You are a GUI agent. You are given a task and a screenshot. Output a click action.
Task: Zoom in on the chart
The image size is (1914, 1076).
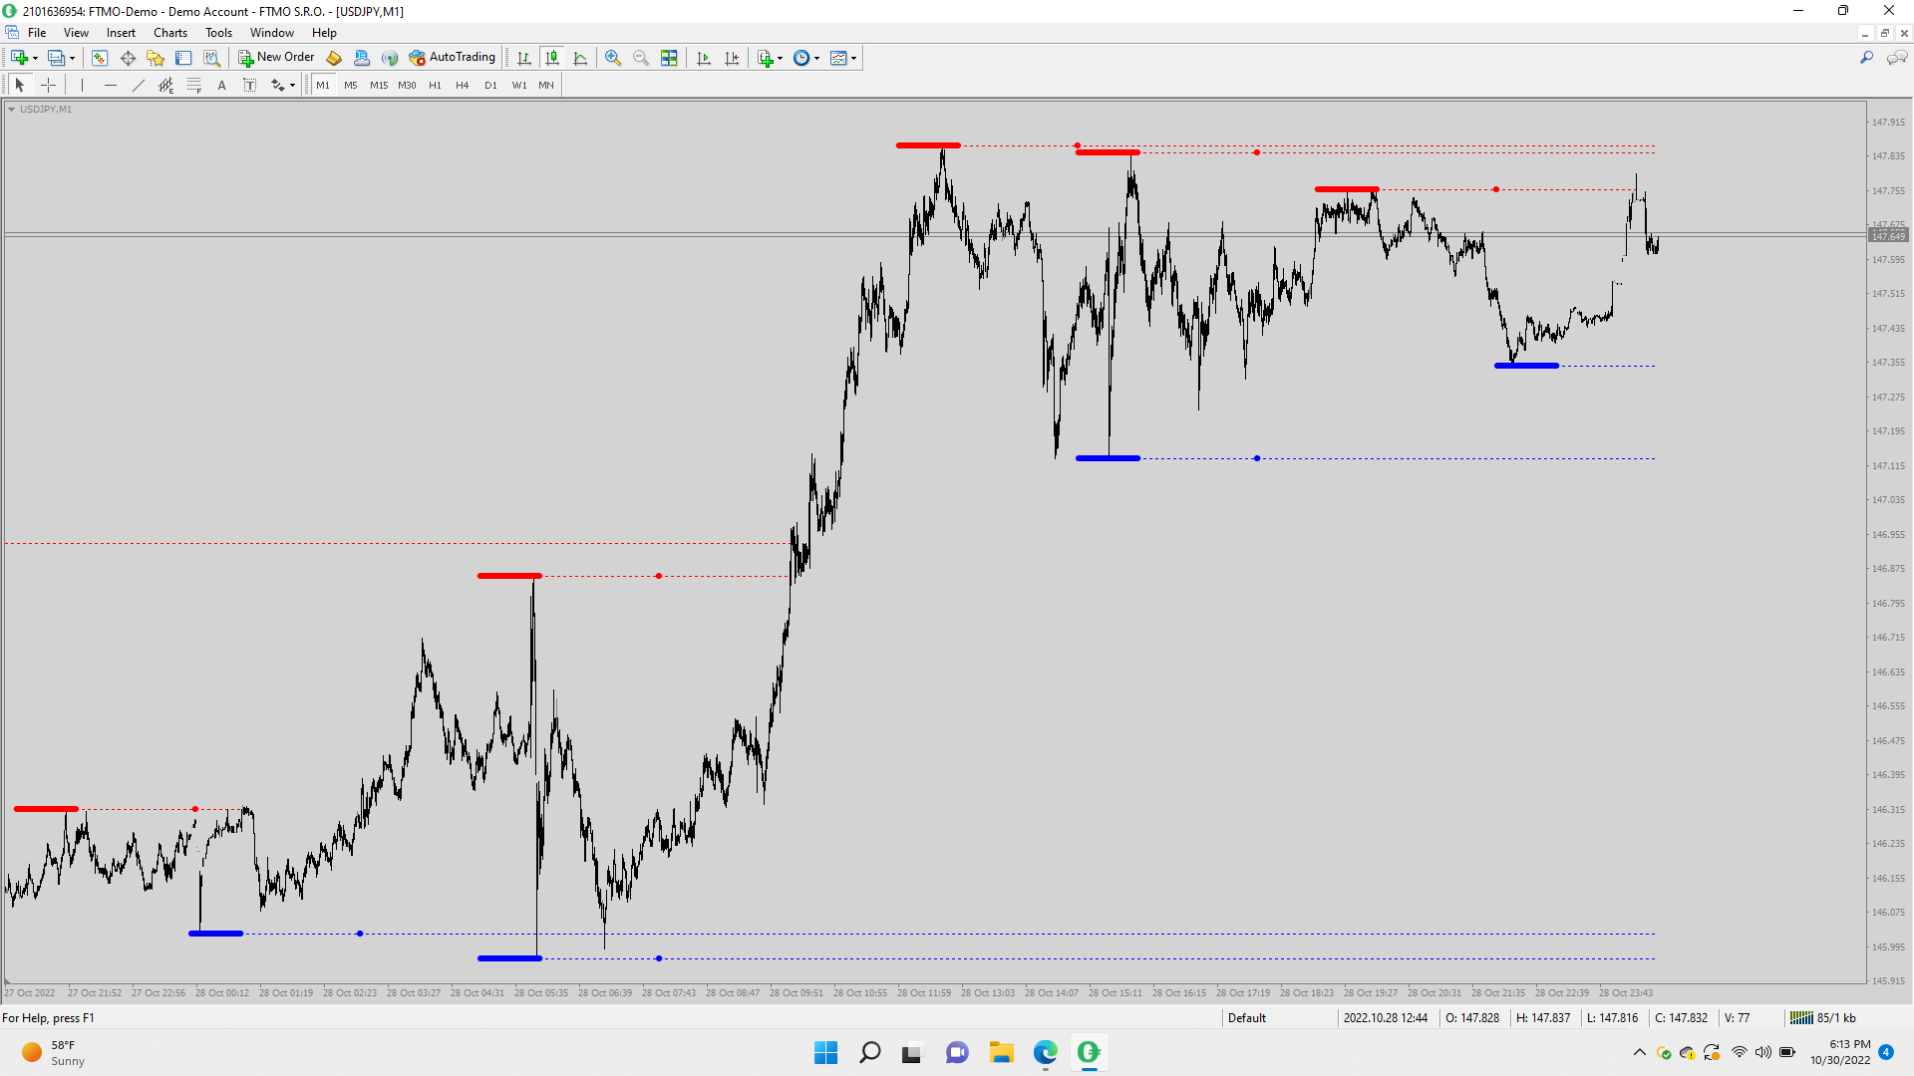pyautogui.click(x=613, y=58)
